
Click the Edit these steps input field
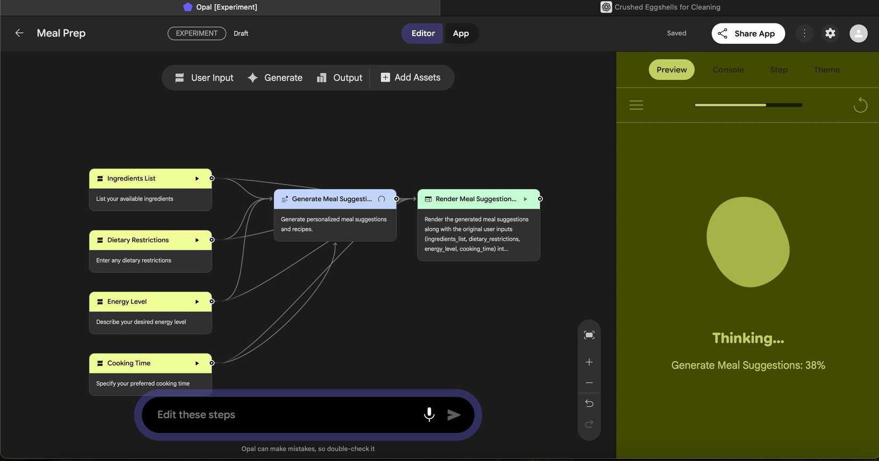coord(282,415)
